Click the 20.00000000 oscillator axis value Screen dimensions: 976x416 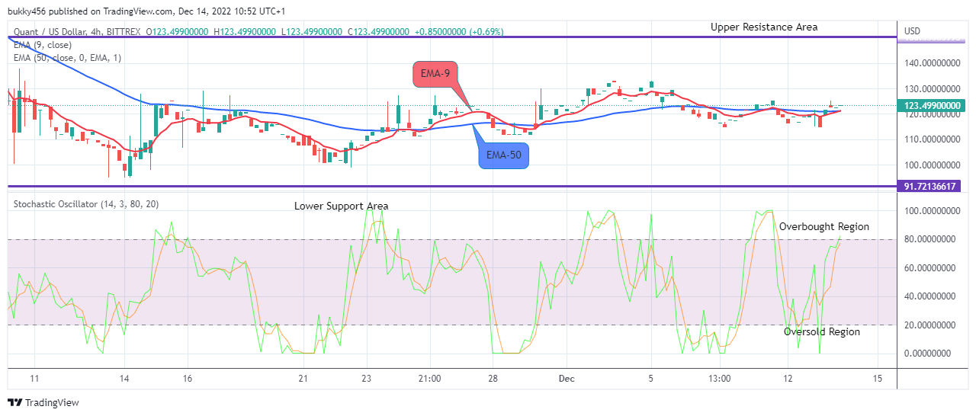click(929, 325)
